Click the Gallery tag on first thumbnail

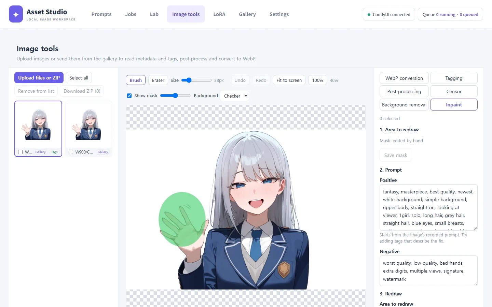40,152
